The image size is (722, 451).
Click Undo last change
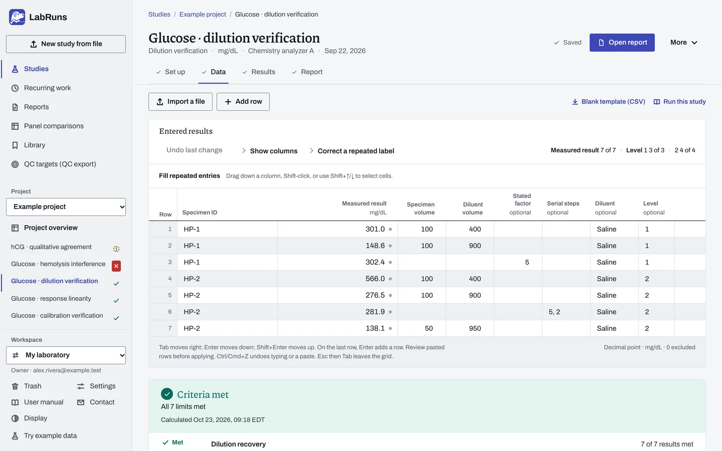tap(195, 150)
